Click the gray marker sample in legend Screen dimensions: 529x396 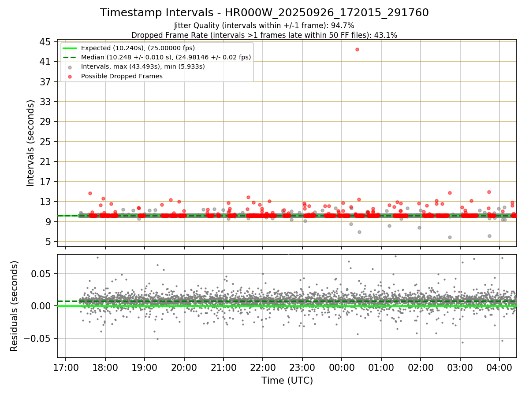pos(70,67)
